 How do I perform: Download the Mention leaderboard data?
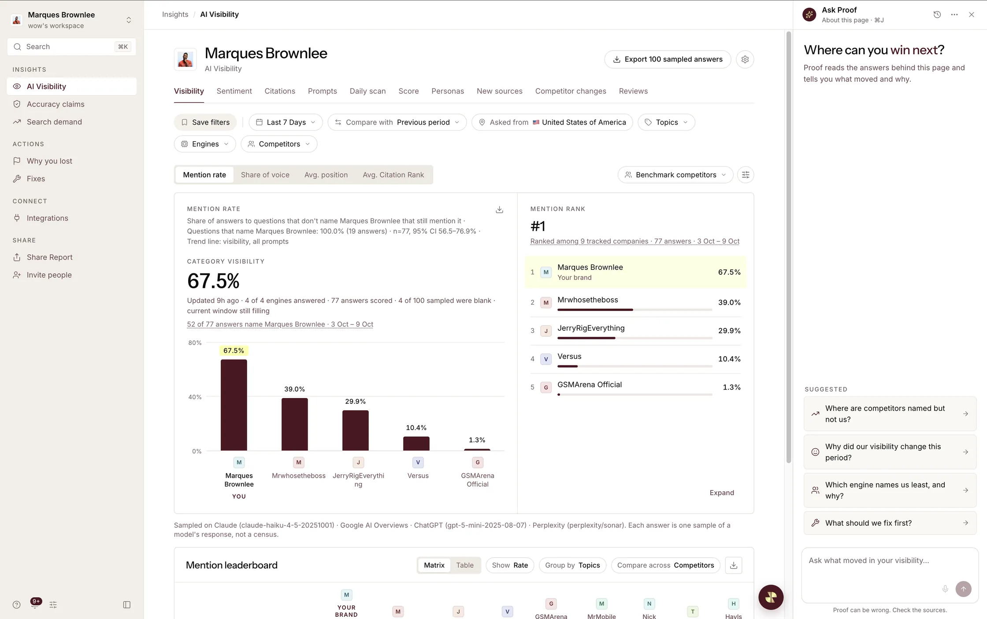734,565
